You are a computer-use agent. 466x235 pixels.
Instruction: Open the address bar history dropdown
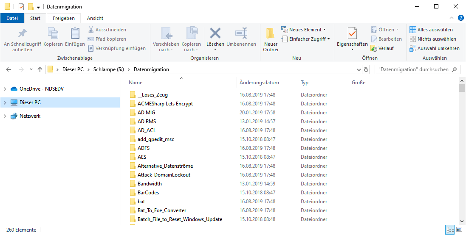[x=358, y=69]
